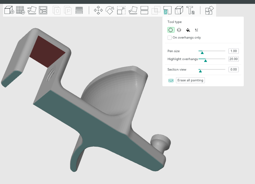Open the Cut tool

pos(145,10)
